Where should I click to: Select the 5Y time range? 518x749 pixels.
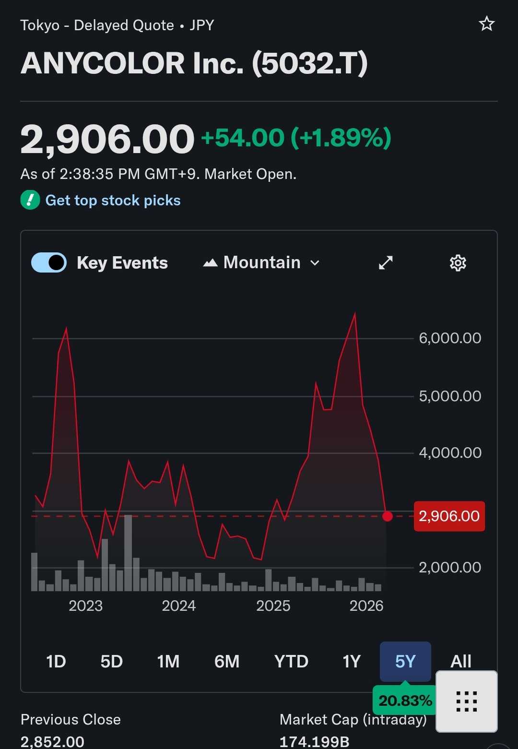[x=405, y=661]
